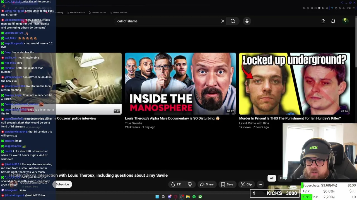Visit the Law & Crime with Gina channel
357x200 pixels.
tap(254, 123)
